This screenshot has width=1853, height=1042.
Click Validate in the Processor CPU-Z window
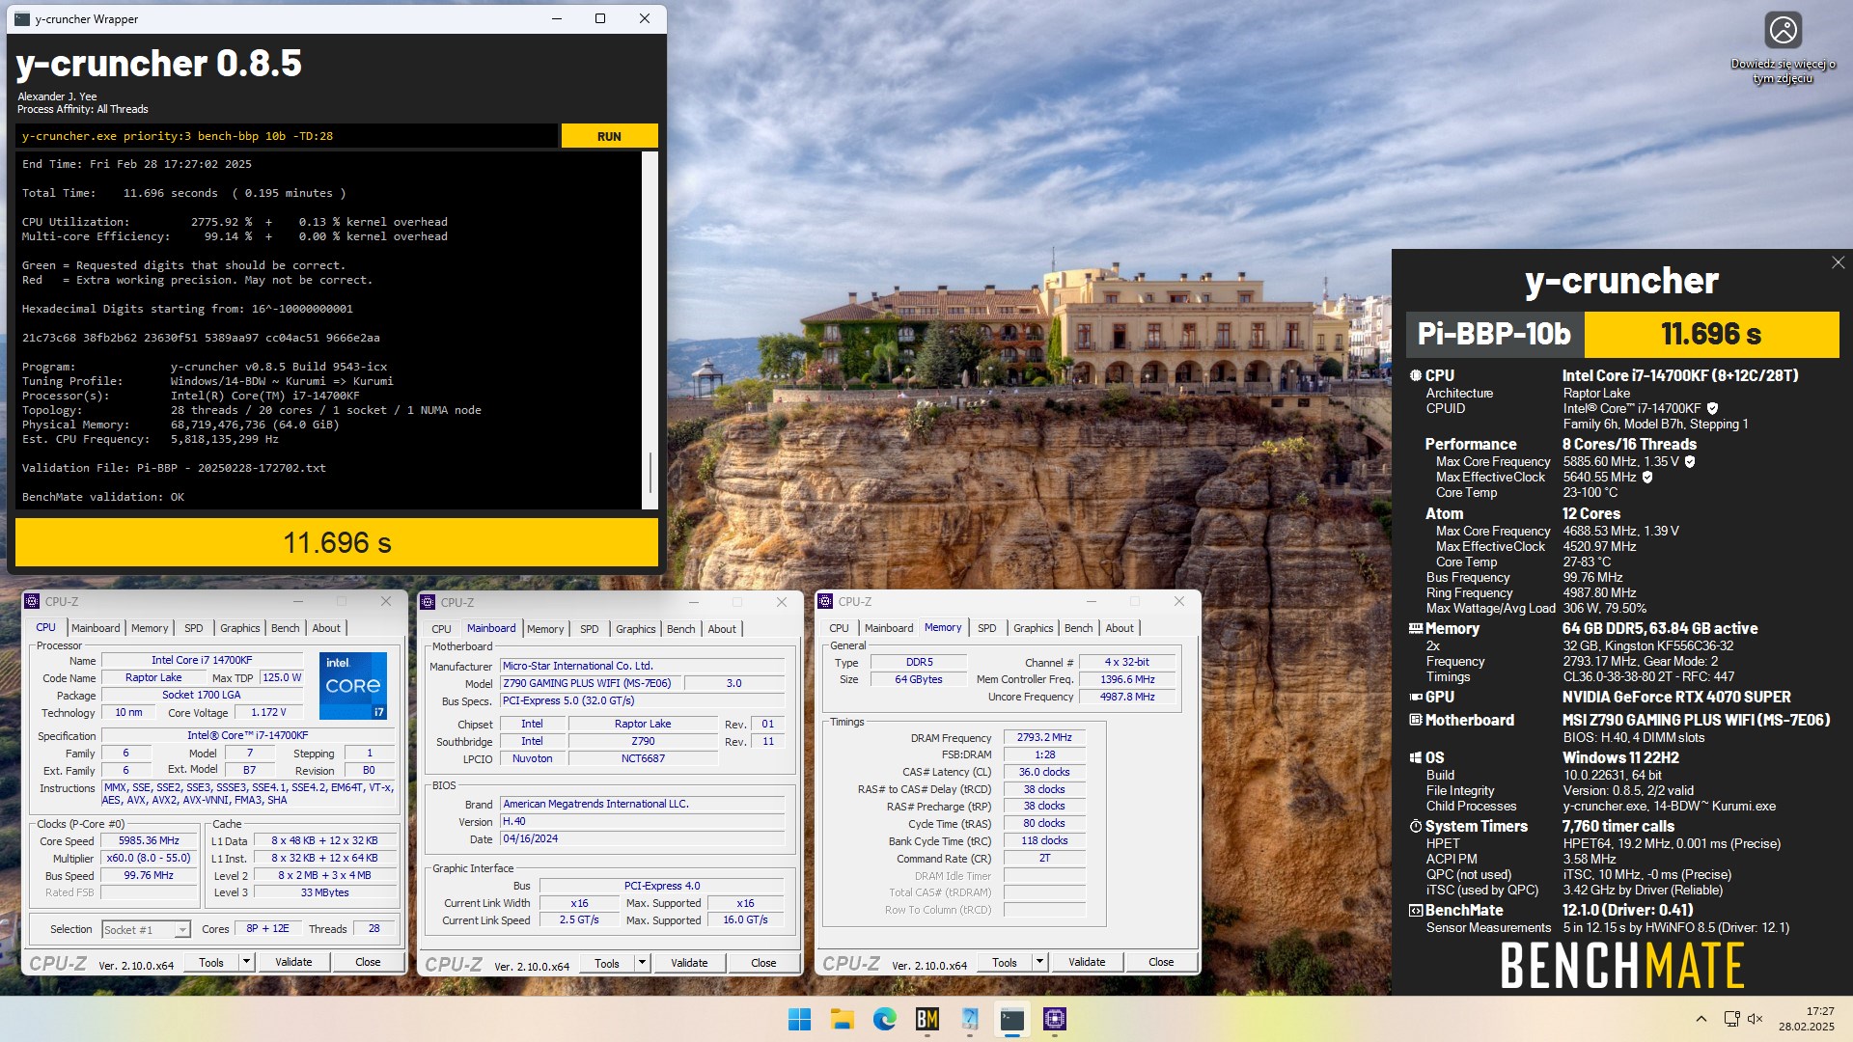click(x=293, y=962)
